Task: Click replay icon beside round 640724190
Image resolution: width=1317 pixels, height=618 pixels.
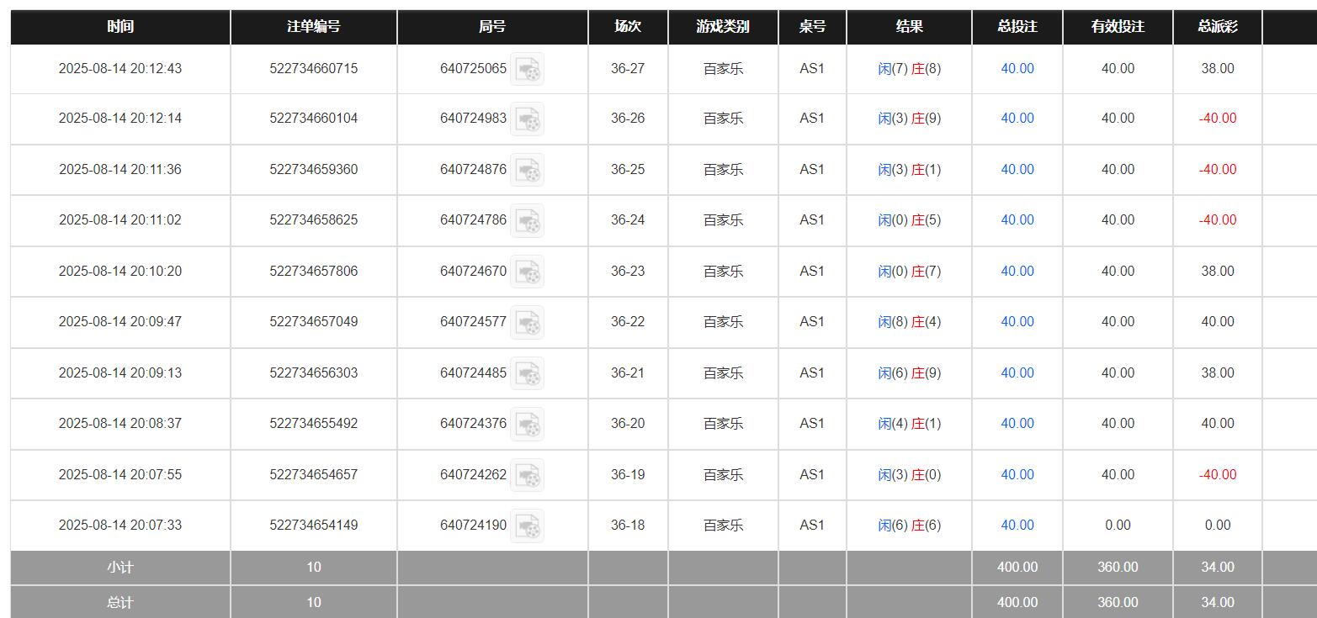Action: point(528,526)
